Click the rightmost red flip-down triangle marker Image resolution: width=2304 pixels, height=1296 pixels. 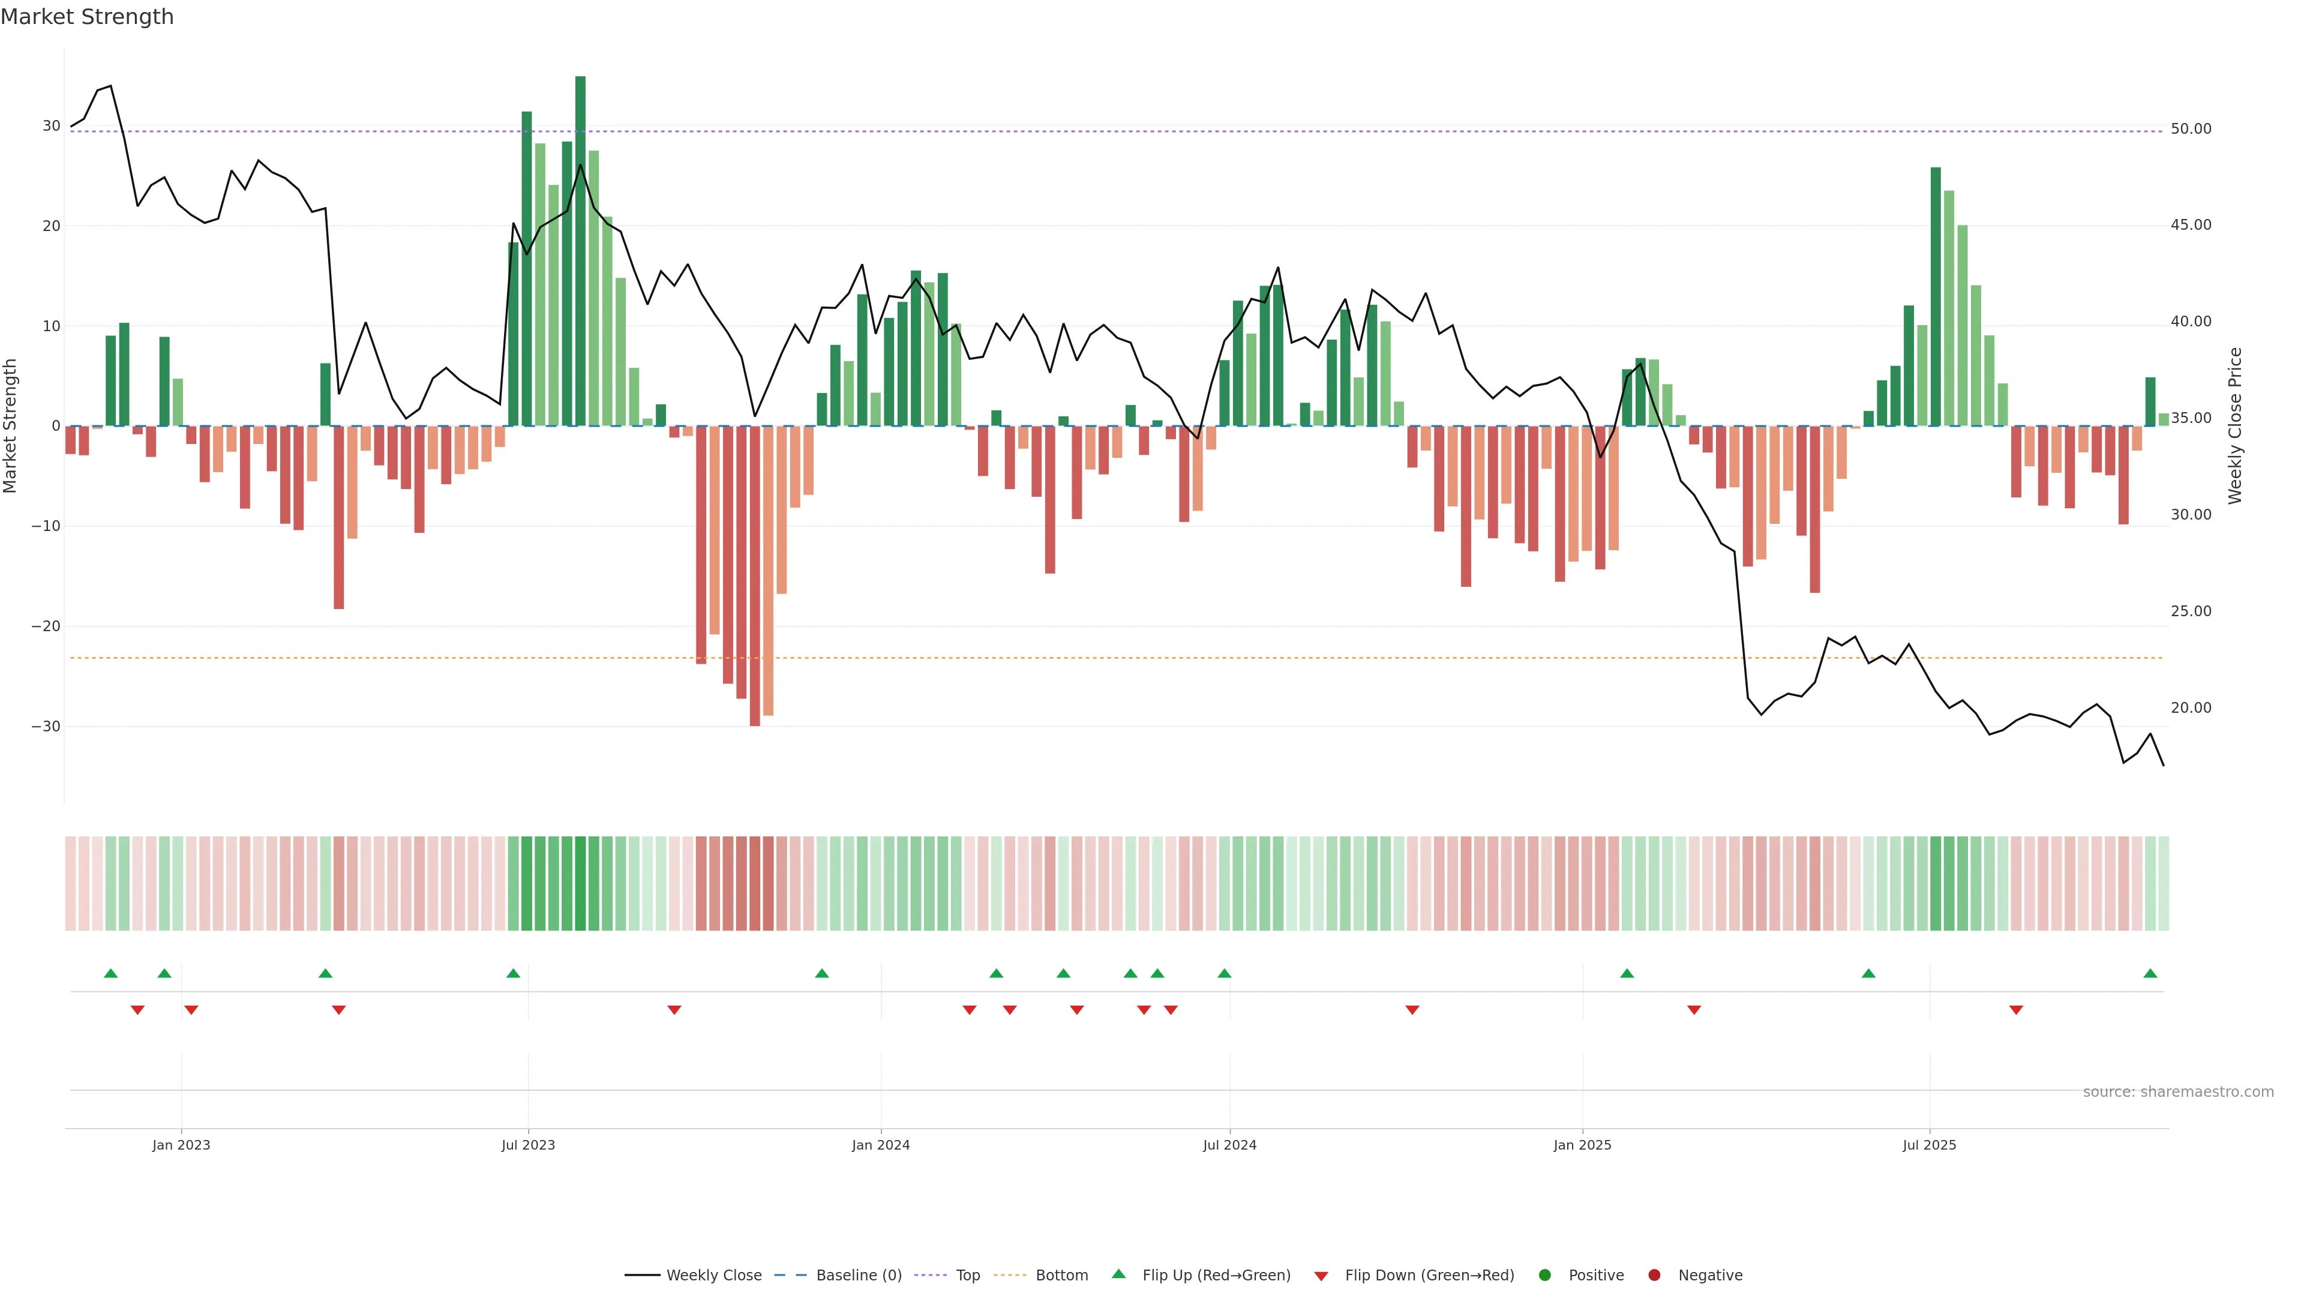coord(2016,1010)
